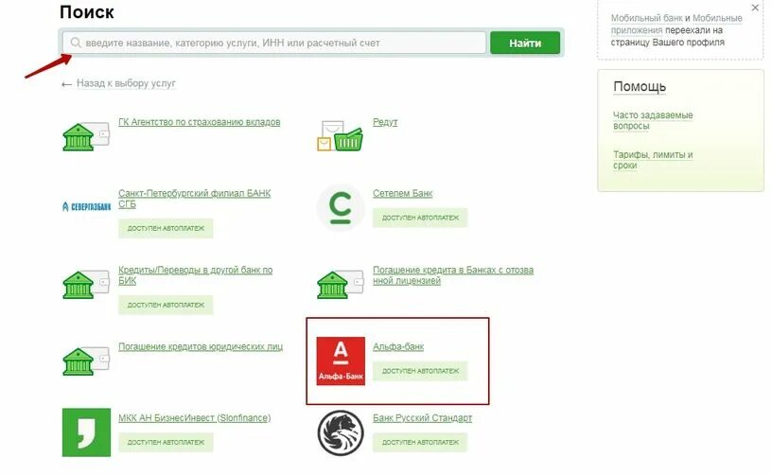
Task: Open the Сетелем Банк link
Action: pyautogui.click(x=402, y=193)
